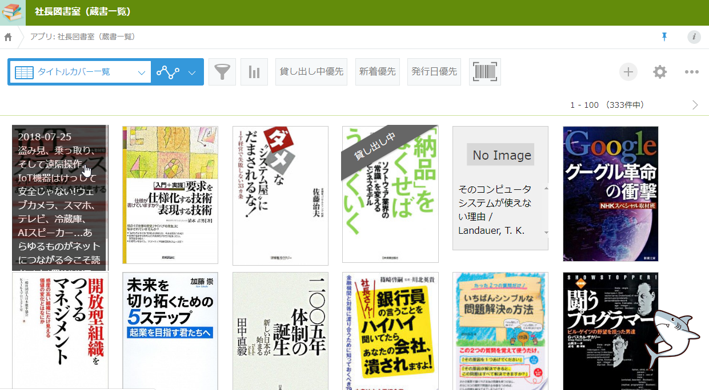Open the 二〇〇五年体制の誕生 book cover
This screenshot has width=709, height=390.
click(x=281, y=331)
